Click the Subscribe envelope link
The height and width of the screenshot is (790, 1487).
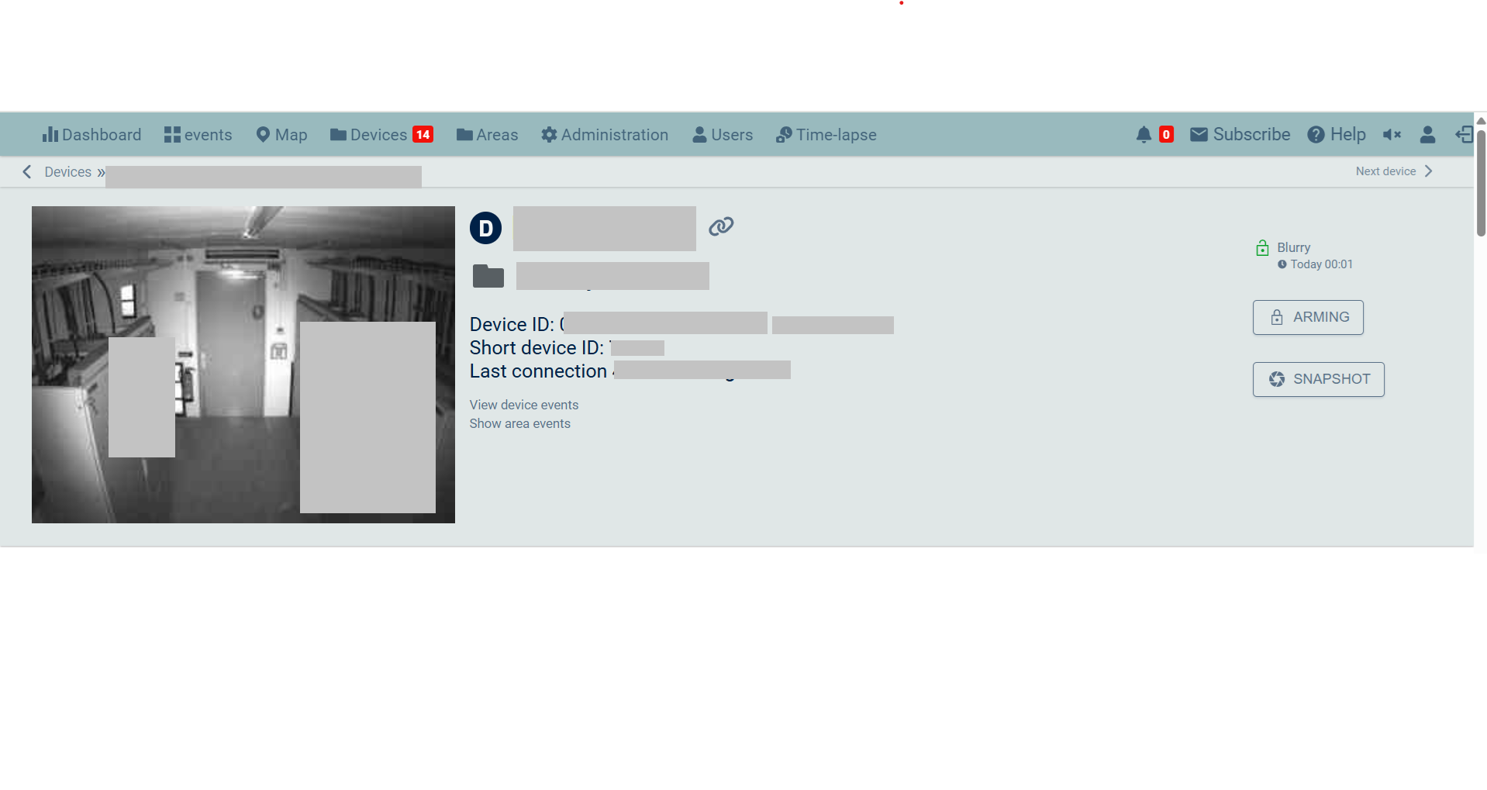(x=1240, y=135)
